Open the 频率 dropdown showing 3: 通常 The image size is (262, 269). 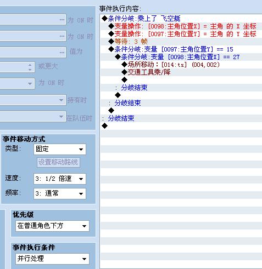[60, 193]
